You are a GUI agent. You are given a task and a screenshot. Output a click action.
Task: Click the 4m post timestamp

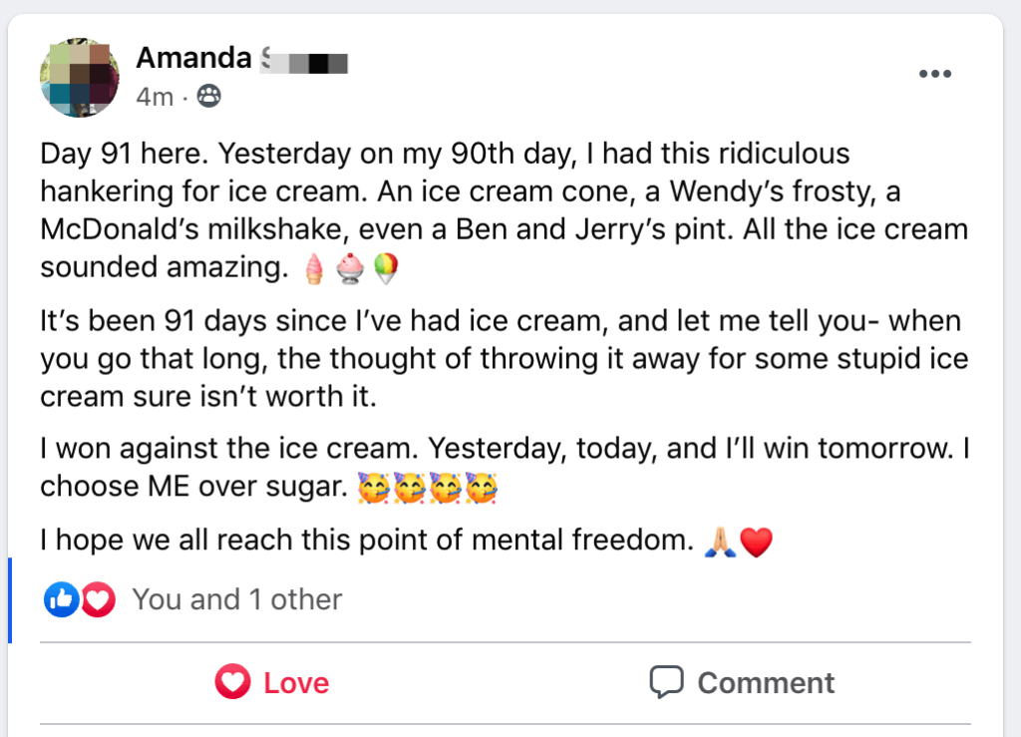tap(155, 97)
